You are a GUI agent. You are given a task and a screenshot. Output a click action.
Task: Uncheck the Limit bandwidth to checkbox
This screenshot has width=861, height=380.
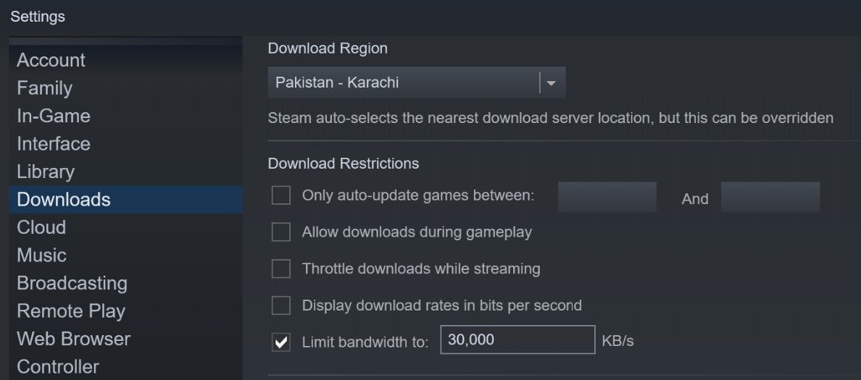(280, 342)
